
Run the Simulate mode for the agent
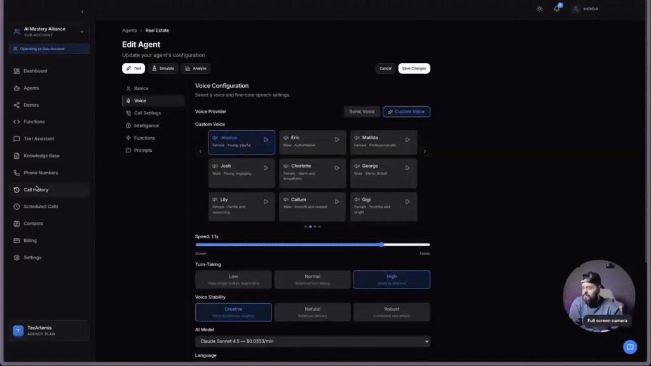pos(163,68)
